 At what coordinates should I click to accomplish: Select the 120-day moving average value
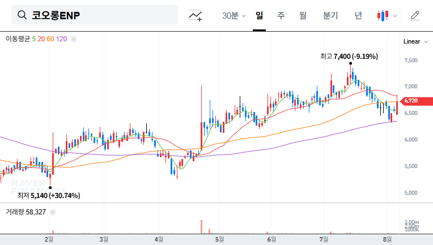coord(61,39)
